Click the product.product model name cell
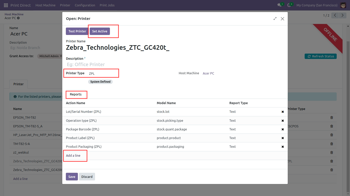The width and height of the screenshot is (350, 196). 169,138
